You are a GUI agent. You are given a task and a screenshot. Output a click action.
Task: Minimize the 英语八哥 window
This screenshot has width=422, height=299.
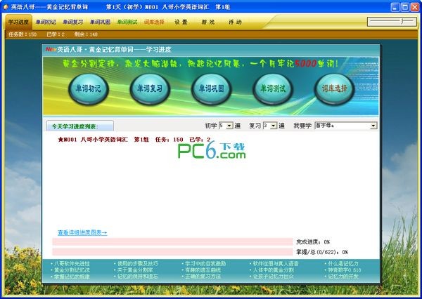[x=395, y=7]
